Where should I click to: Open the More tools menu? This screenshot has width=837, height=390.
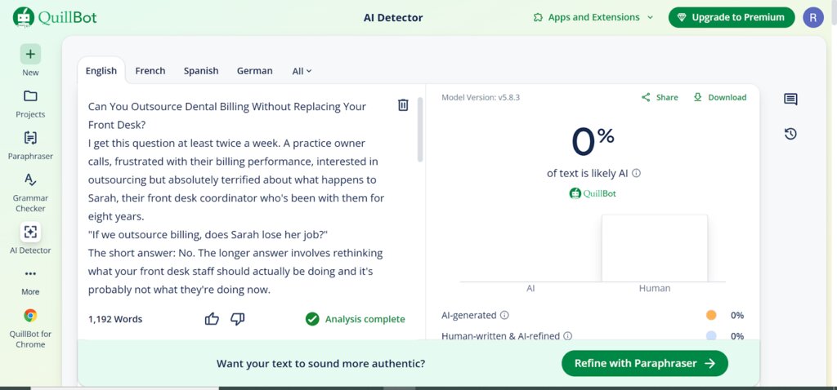pyautogui.click(x=30, y=280)
